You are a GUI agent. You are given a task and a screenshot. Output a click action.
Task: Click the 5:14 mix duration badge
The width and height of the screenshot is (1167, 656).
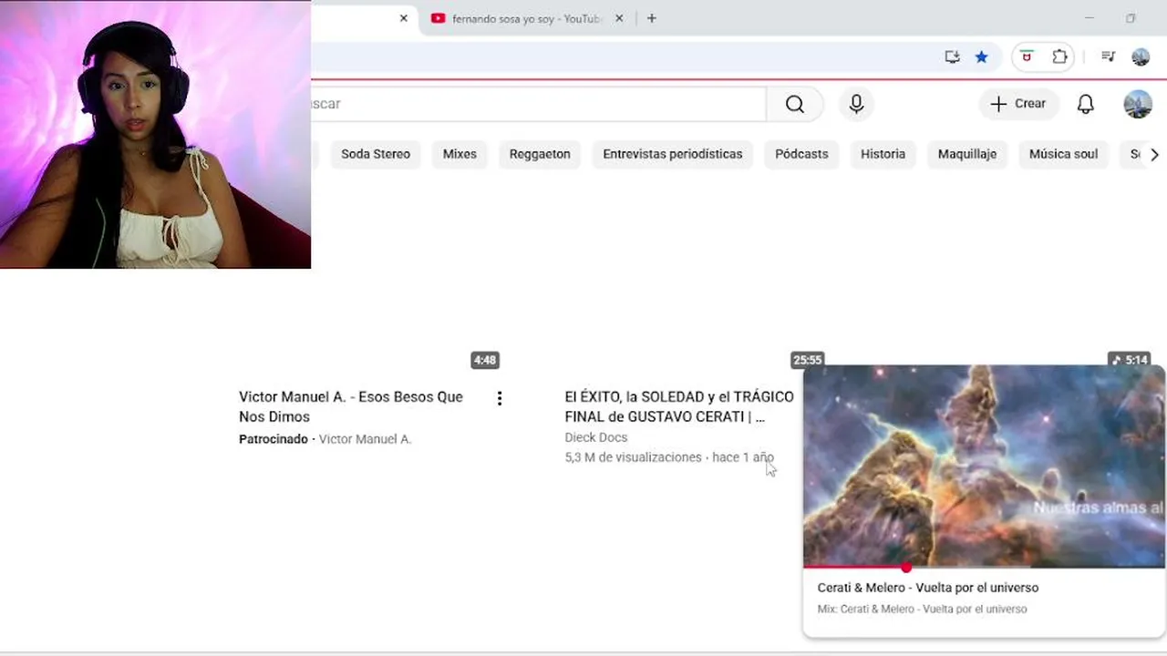coord(1129,360)
